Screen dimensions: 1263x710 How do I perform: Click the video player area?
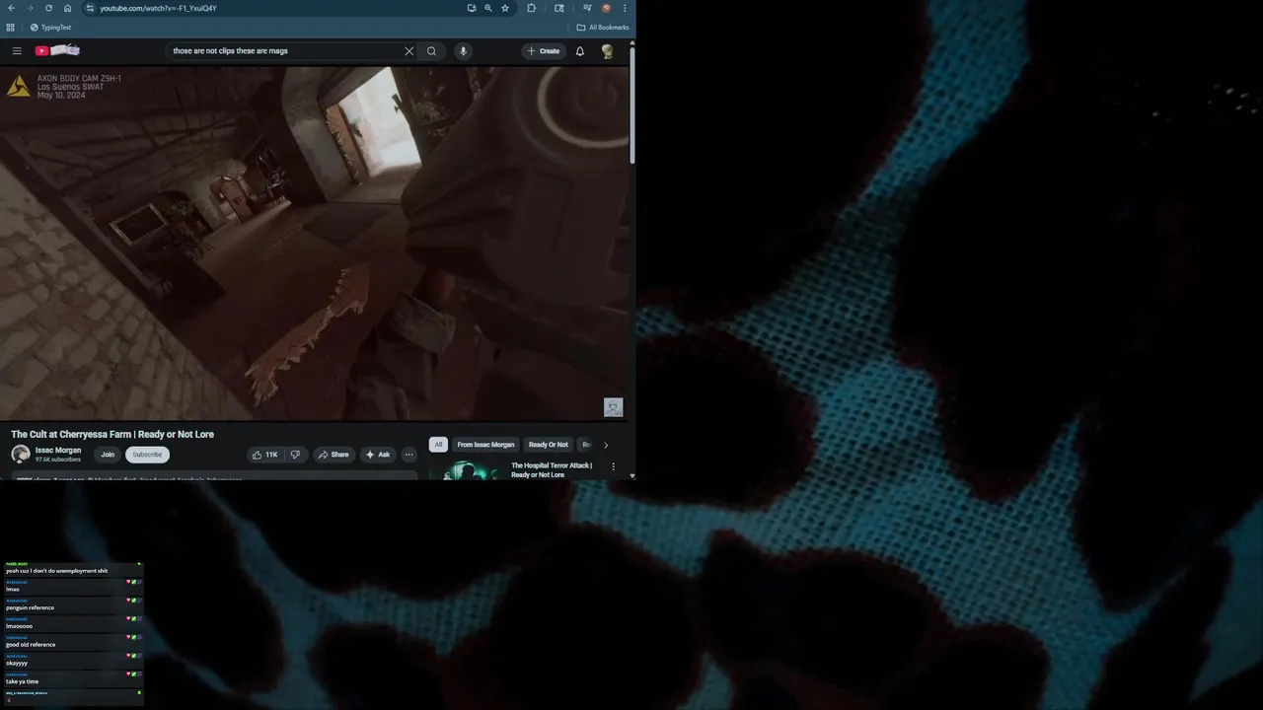click(314, 244)
